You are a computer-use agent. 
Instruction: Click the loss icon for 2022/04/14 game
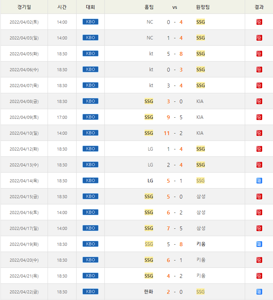259,181
